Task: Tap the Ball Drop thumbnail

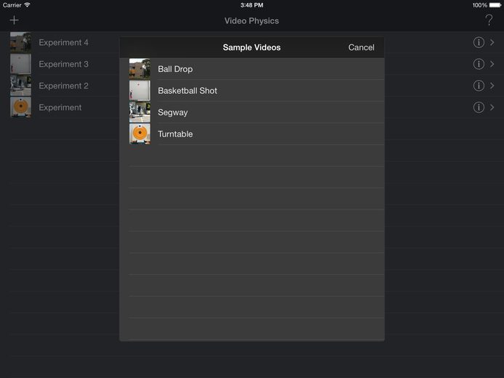Action: tap(140, 69)
